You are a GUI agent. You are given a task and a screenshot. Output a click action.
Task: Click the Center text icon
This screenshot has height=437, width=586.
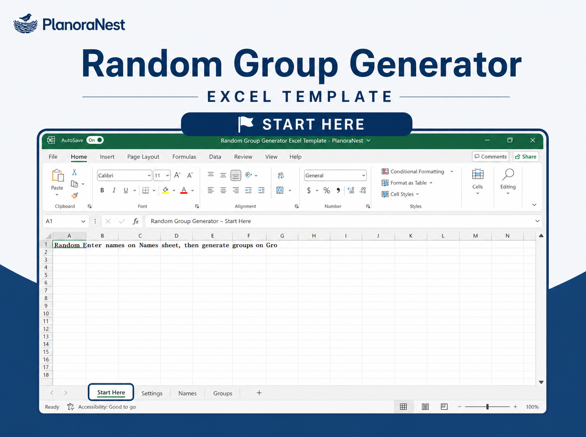pyautogui.click(x=223, y=190)
